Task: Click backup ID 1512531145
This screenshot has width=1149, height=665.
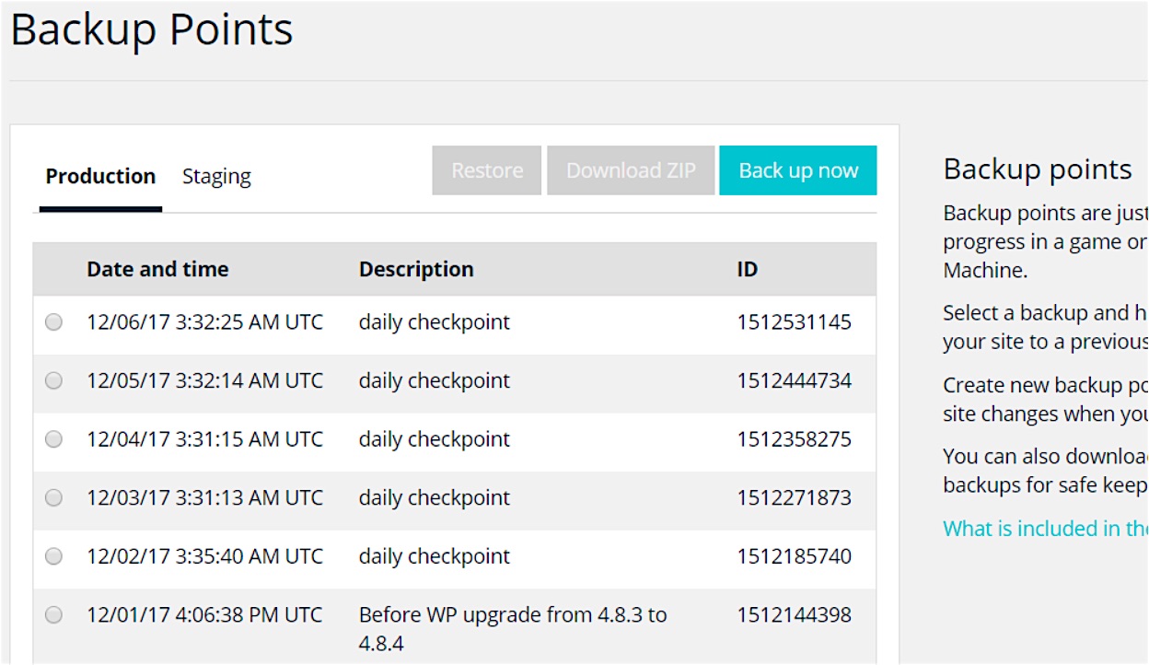Action: click(794, 322)
